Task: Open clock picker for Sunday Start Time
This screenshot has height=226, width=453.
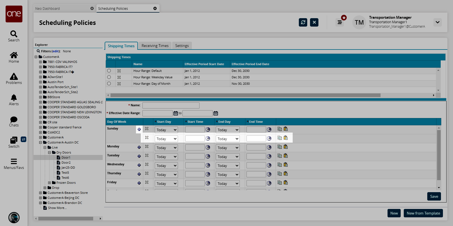Action: [208, 130]
